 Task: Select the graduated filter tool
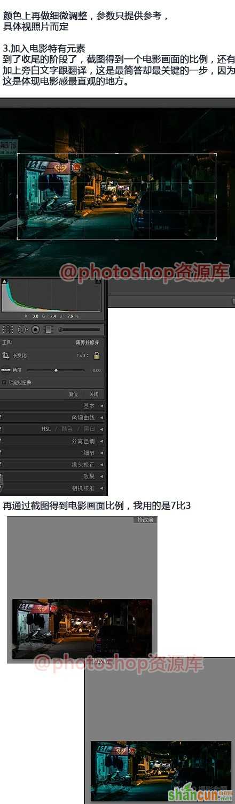coord(48,330)
